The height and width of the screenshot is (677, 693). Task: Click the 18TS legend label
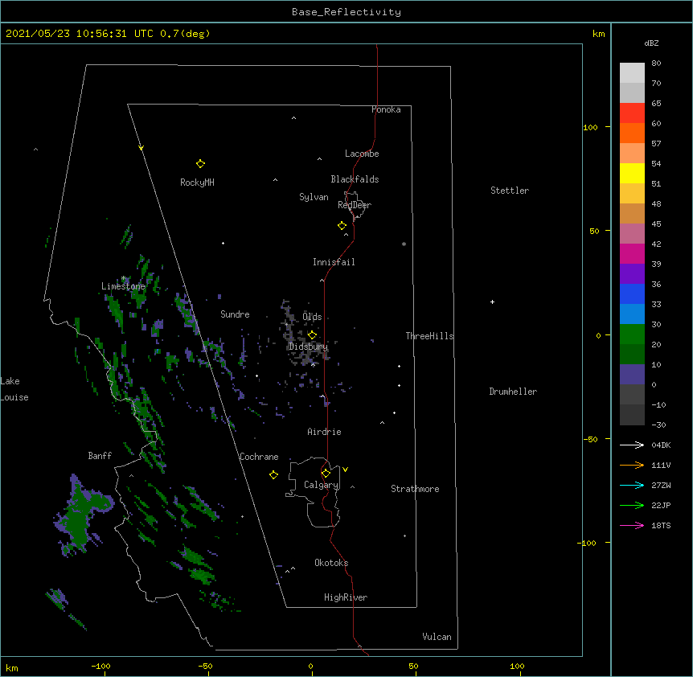(661, 525)
